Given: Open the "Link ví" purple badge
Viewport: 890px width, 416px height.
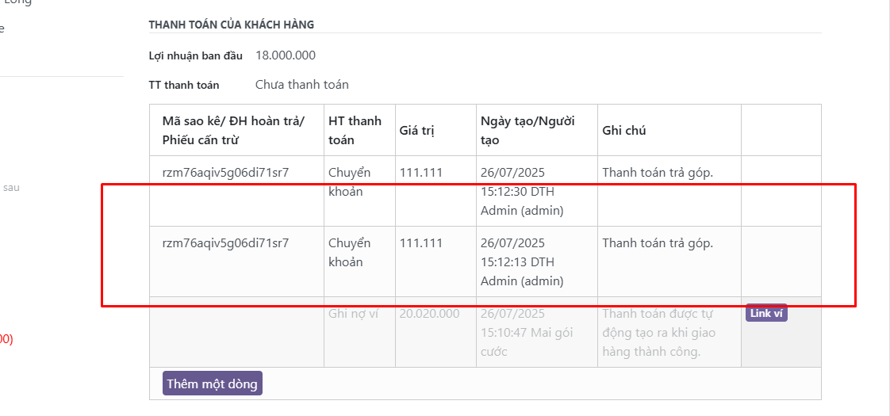Looking at the screenshot, I should 766,313.
